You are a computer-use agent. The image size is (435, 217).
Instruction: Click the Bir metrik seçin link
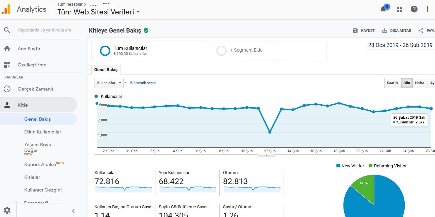pyautogui.click(x=143, y=83)
